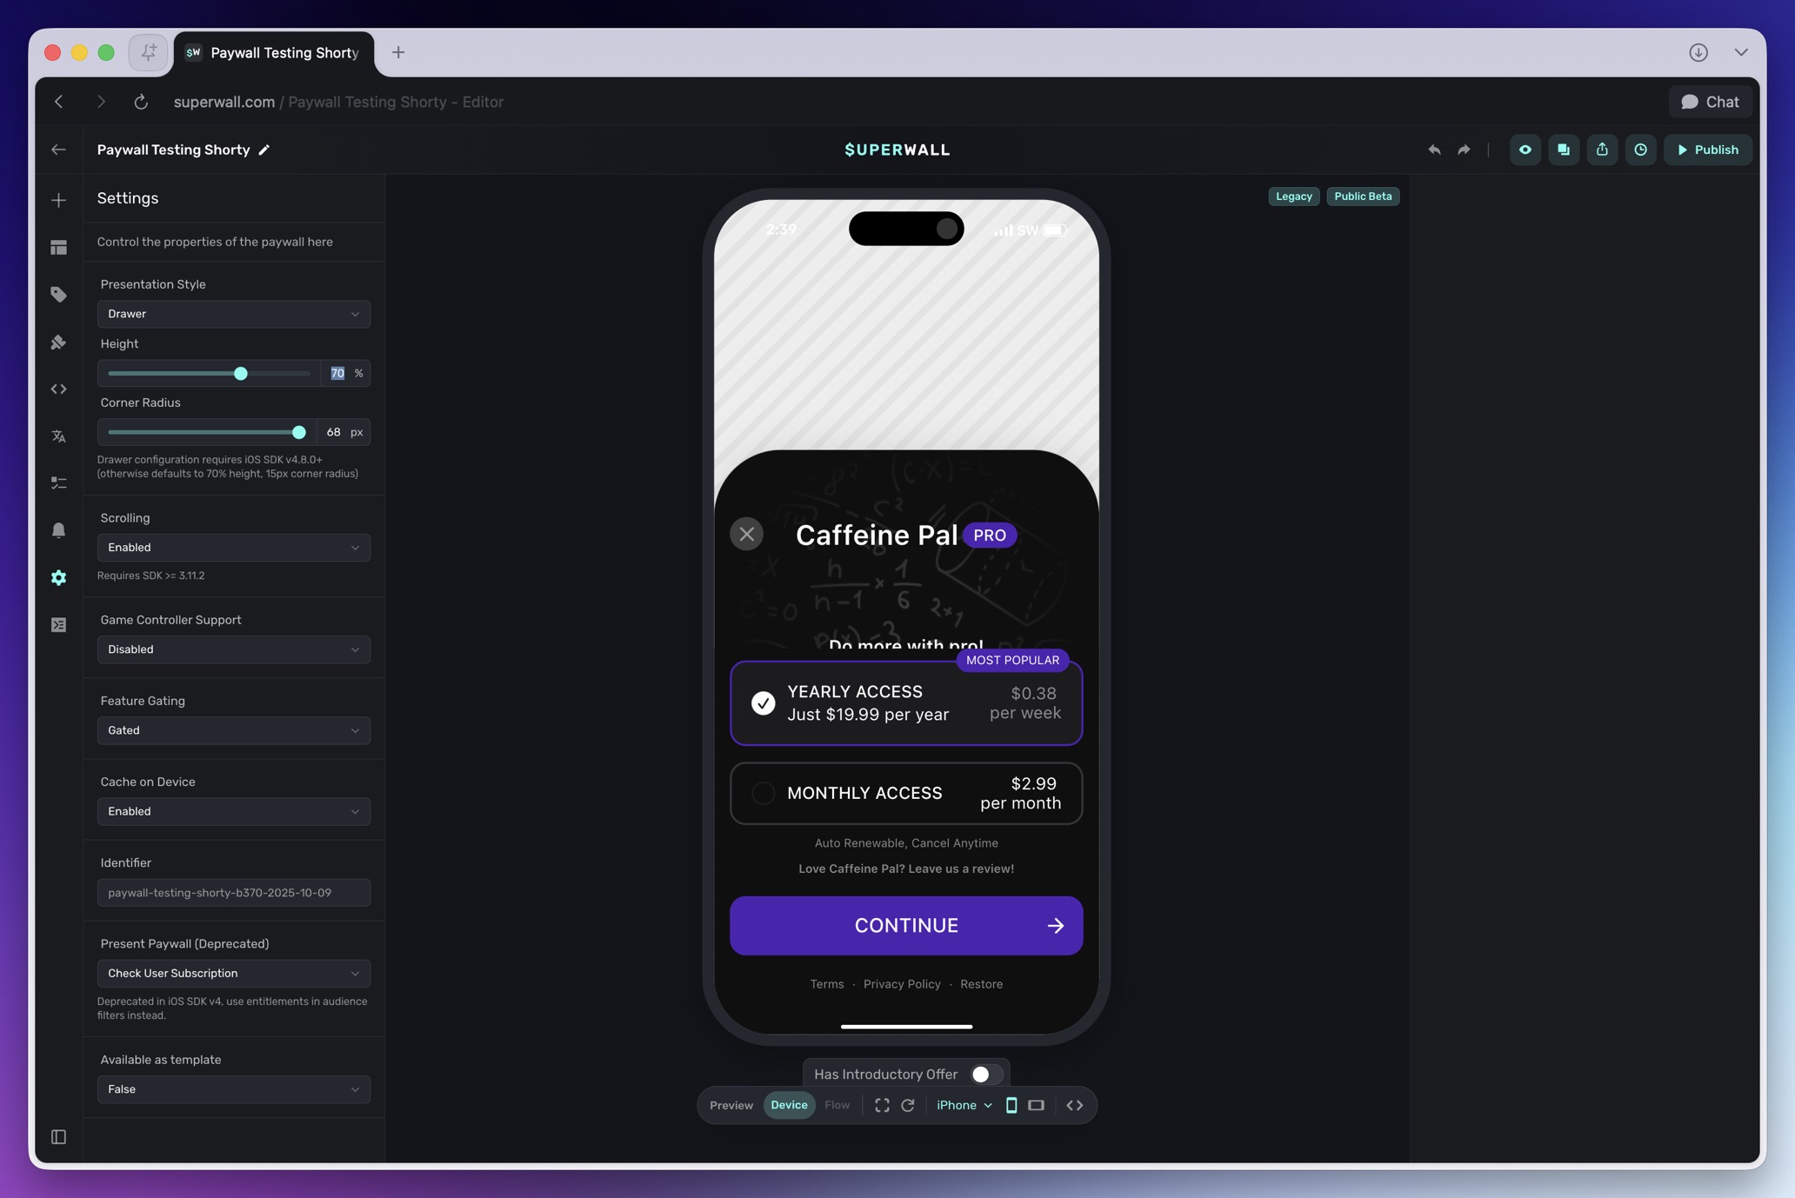
Task: Click the browser back navigation arrow
Action: click(58, 102)
